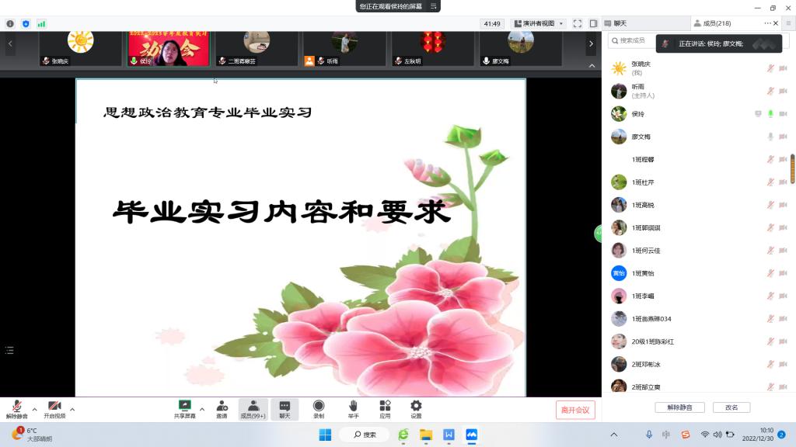
Task: Raise hand using the 举手 icon
Action: (x=353, y=406)
